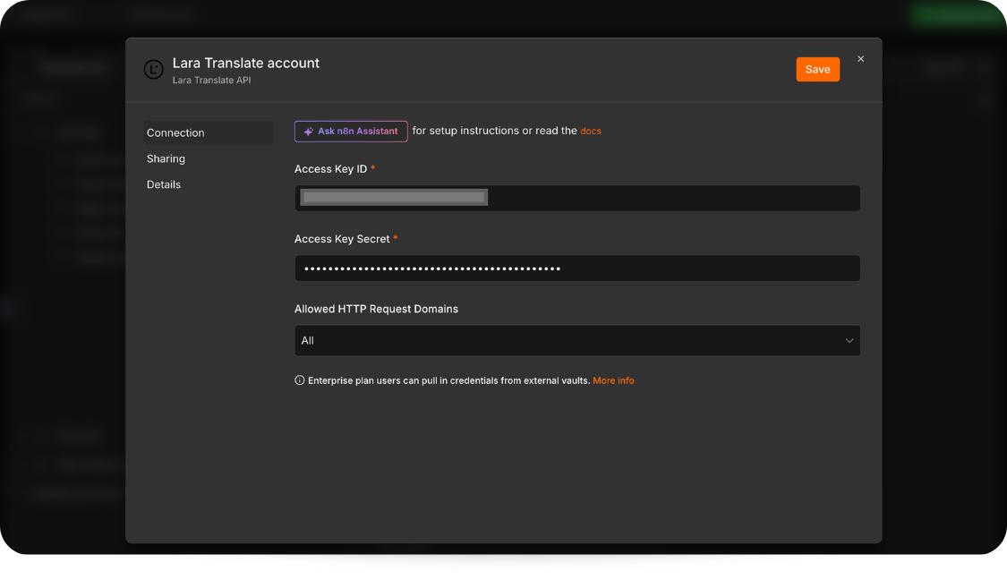The width and height of the screenshot is (1007, 580).
Task: Switch to the Sharing tab
Action: (166, 158)
